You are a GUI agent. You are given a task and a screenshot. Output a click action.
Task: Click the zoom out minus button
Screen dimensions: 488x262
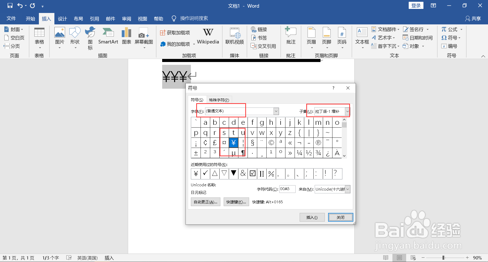[x=423, y=258]
